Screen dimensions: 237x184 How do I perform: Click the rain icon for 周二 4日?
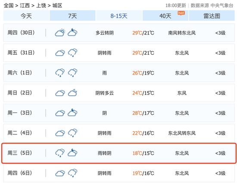[72, 133]
